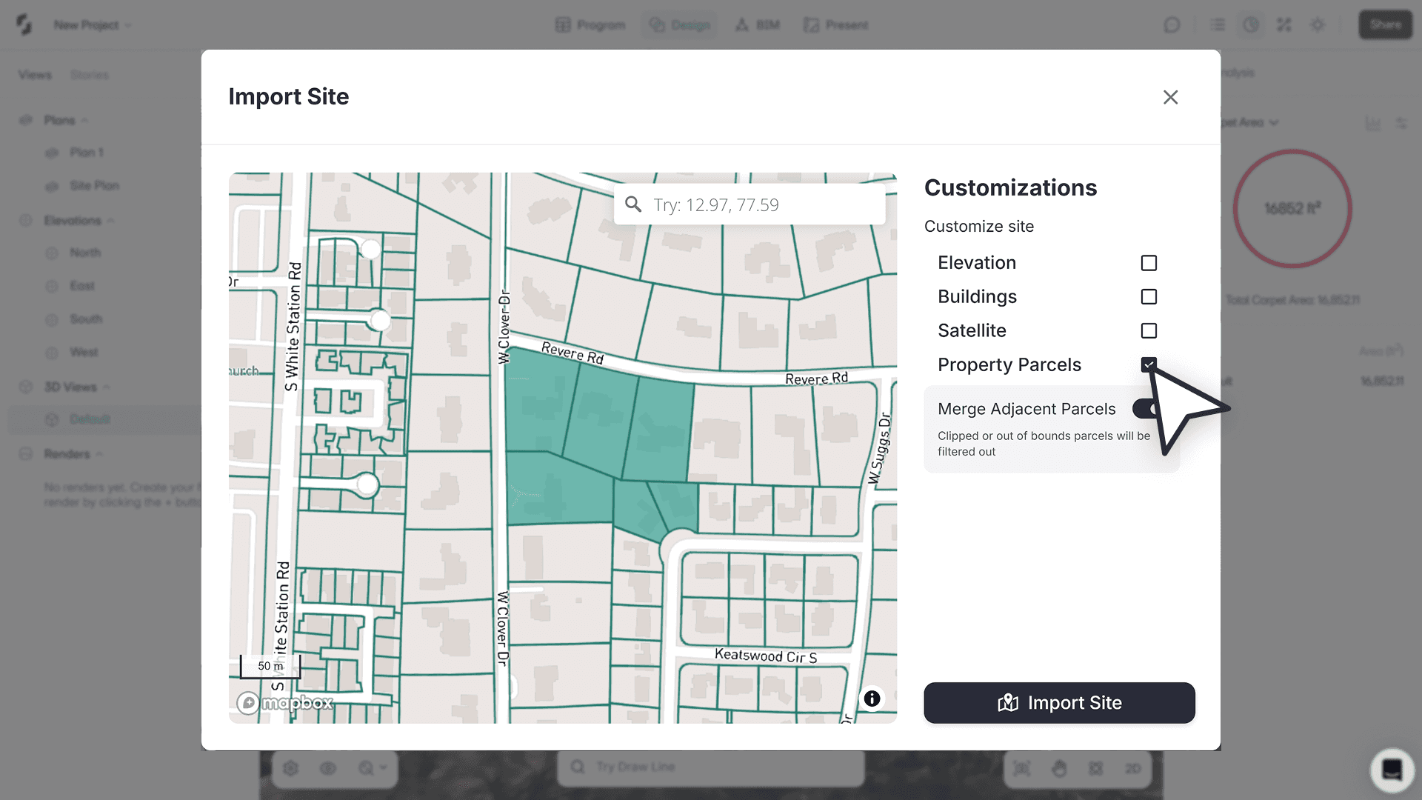Image resolution: width=1422 pixels, height=800 pixels.
Task: Click the comments icon in top bar
Action: pos(1172,25)
